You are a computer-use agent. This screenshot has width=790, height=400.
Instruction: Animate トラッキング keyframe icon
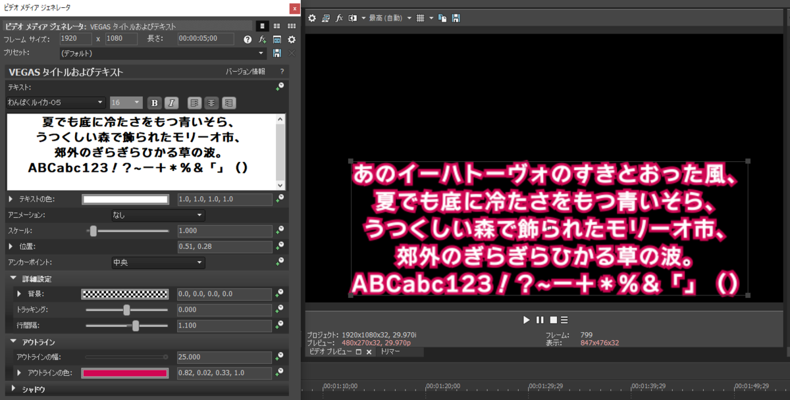[279, 309]
